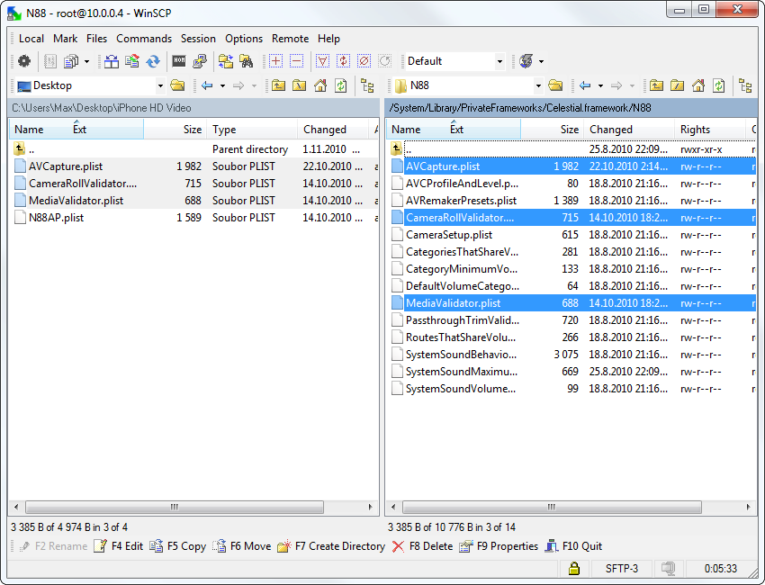Click remote panel Refresh icon

tap(719, 85)
